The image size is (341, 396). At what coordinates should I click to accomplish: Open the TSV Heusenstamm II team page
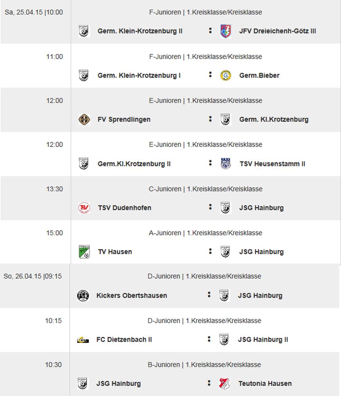tap(272, 164)
